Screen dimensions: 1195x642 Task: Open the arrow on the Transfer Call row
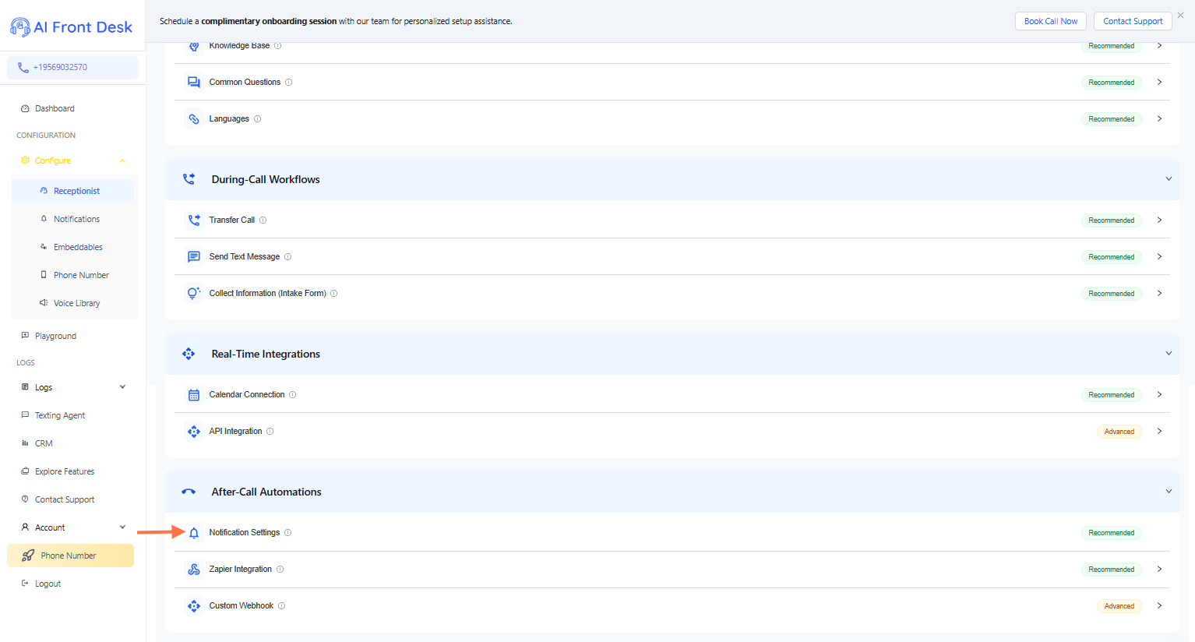click(x=1159, y=220)
